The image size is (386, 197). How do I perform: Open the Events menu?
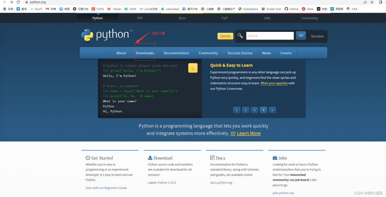coord(286,53)
